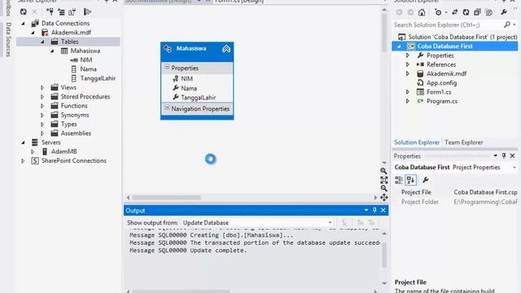521x293 pixels.
Task: Click Connect to Server icon in Server Explorer
Action: point(61,12)
